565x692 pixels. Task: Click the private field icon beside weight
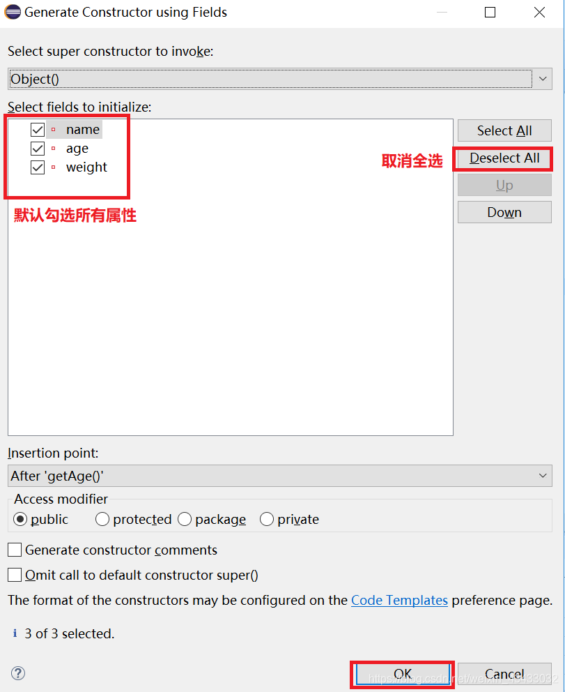click(54, 167)
